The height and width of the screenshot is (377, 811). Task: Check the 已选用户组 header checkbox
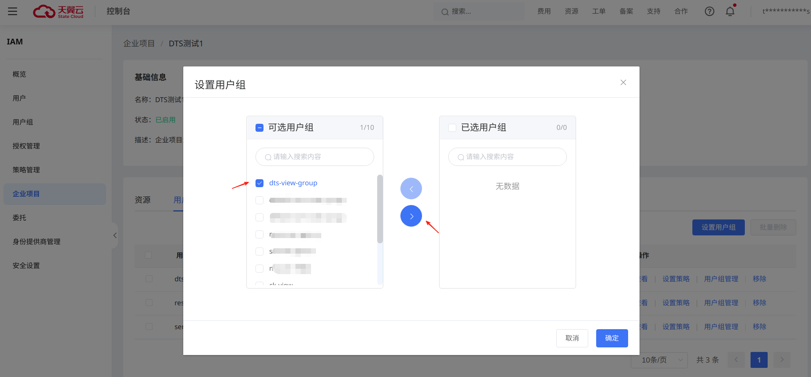click(x=452, y=128)
